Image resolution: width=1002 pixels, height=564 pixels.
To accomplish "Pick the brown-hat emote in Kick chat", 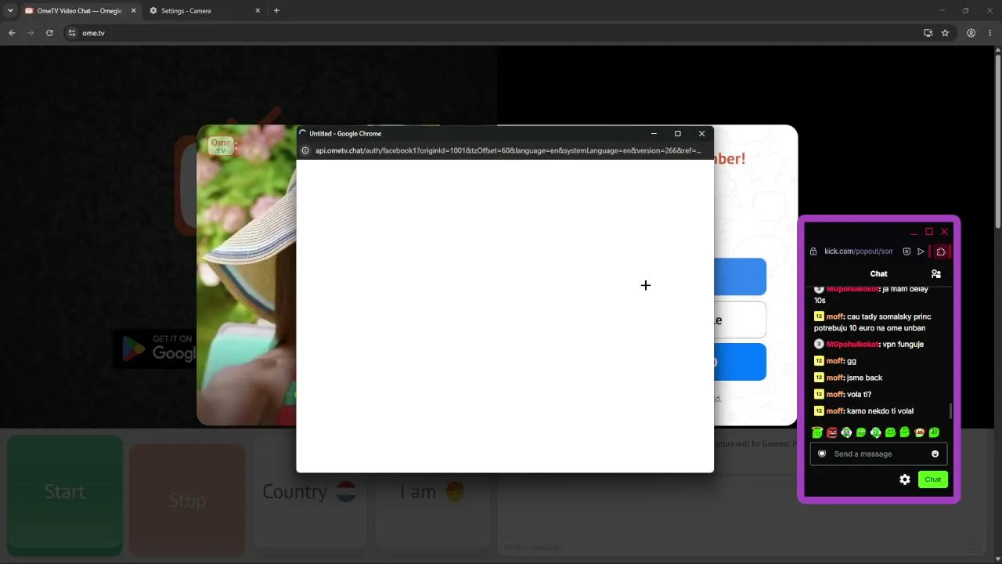I will pos(920,432).
